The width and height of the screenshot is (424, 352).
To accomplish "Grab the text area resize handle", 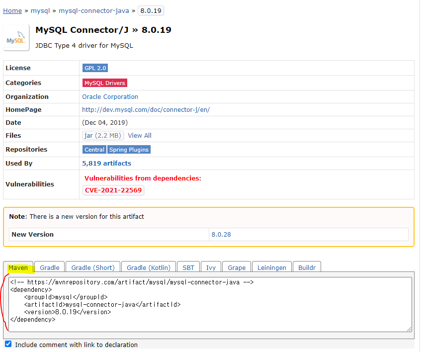I will (409, 329).
